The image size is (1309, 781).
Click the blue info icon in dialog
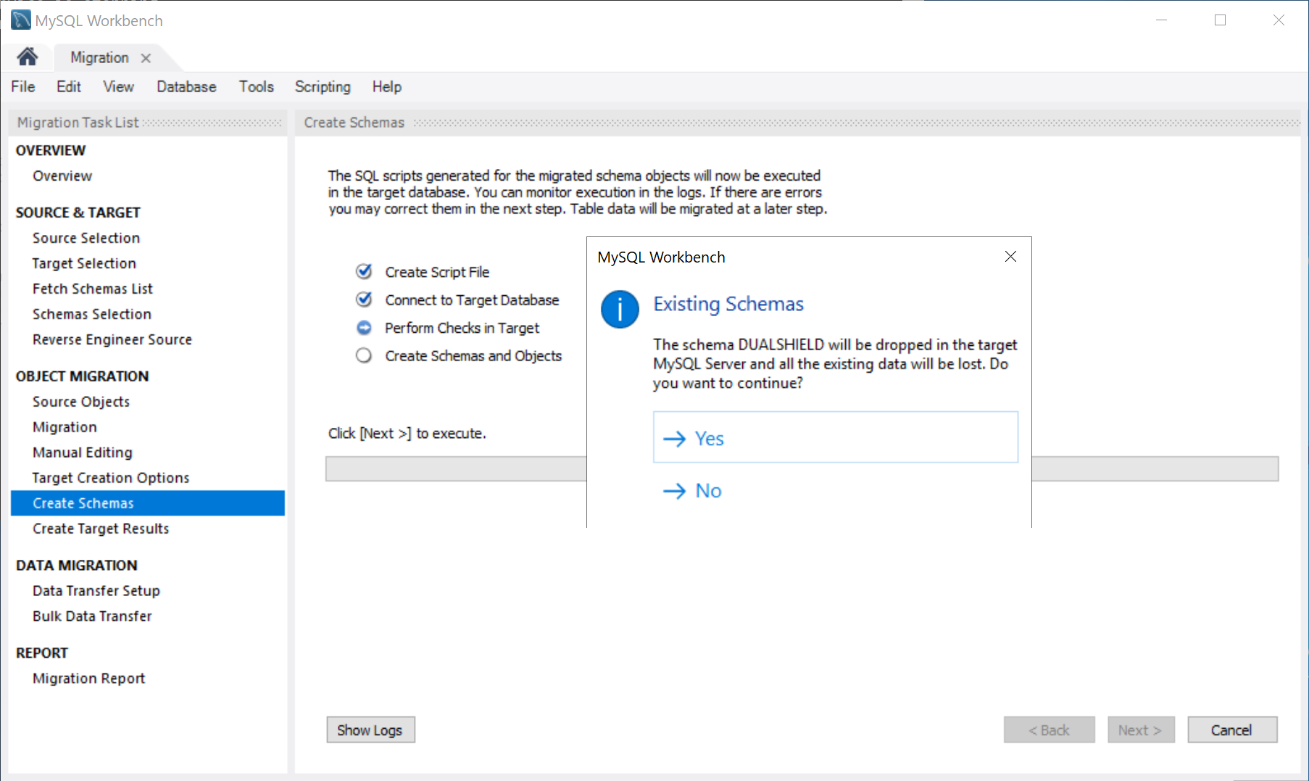(x=620, y=310)
